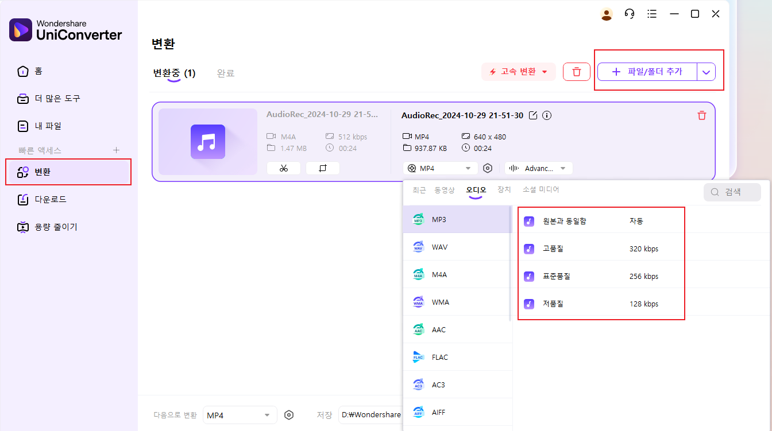772x431 pixels.
Task: Click the Wondershare UniConverter logo
Action: tap(65, 30)
